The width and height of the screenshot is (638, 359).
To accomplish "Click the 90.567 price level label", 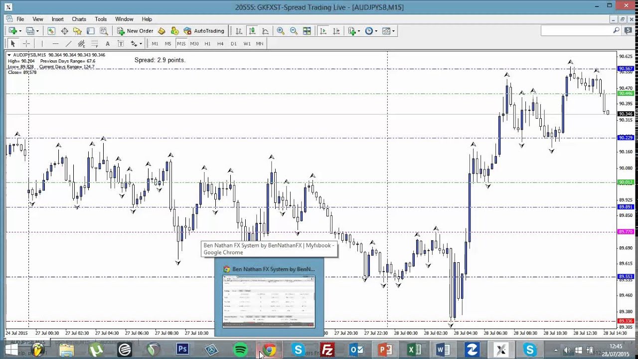I will point(626,69).
